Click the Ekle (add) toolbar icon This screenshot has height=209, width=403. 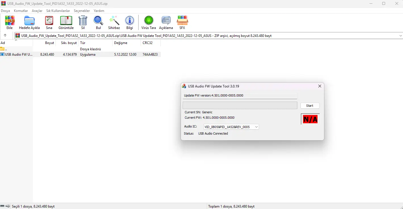pyautogui.click(x=10, y=21)
